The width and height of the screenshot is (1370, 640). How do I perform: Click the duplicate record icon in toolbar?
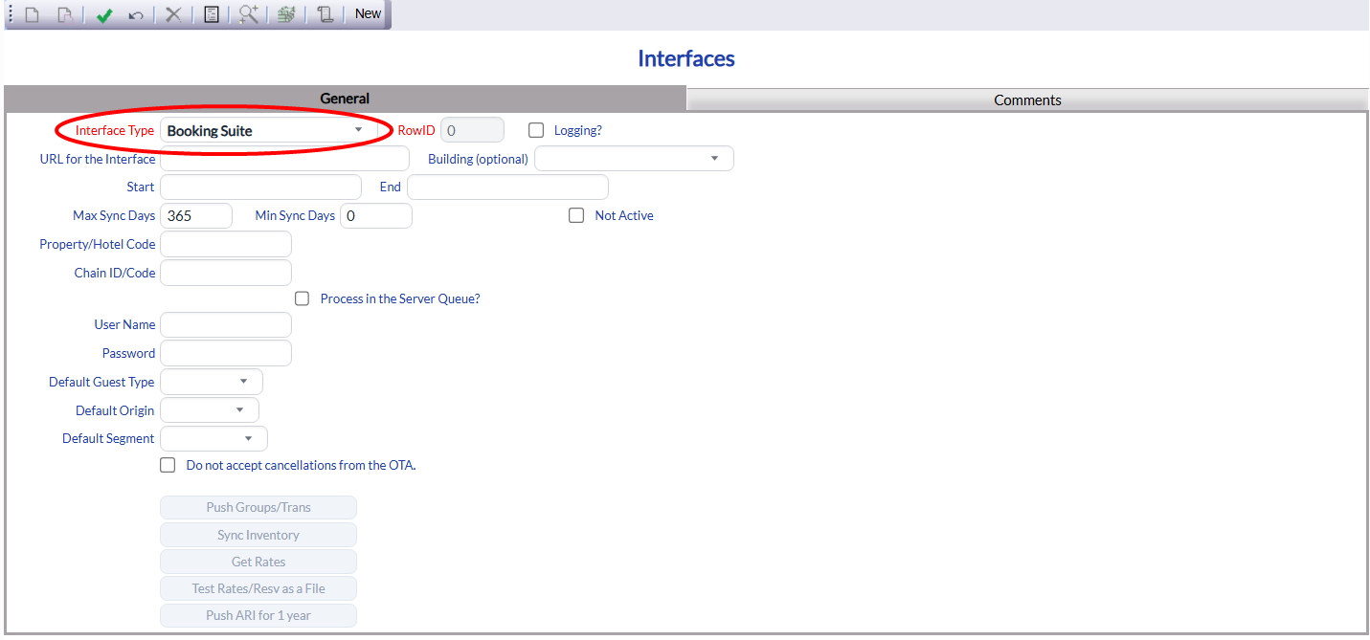[x=64, y=14]
